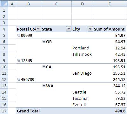
Task: Select row 1 header
Action: (4, 10)
